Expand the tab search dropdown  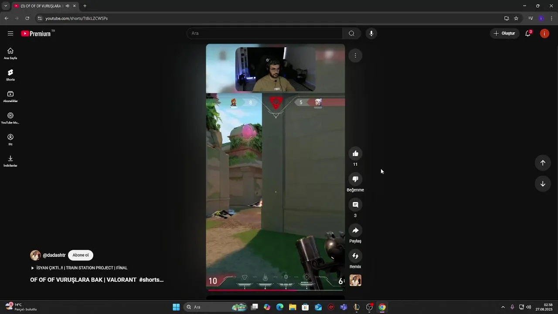[5, 6]
